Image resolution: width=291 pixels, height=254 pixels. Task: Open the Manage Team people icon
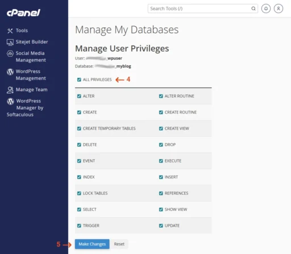pyautogui.click(x=10, y=90)
